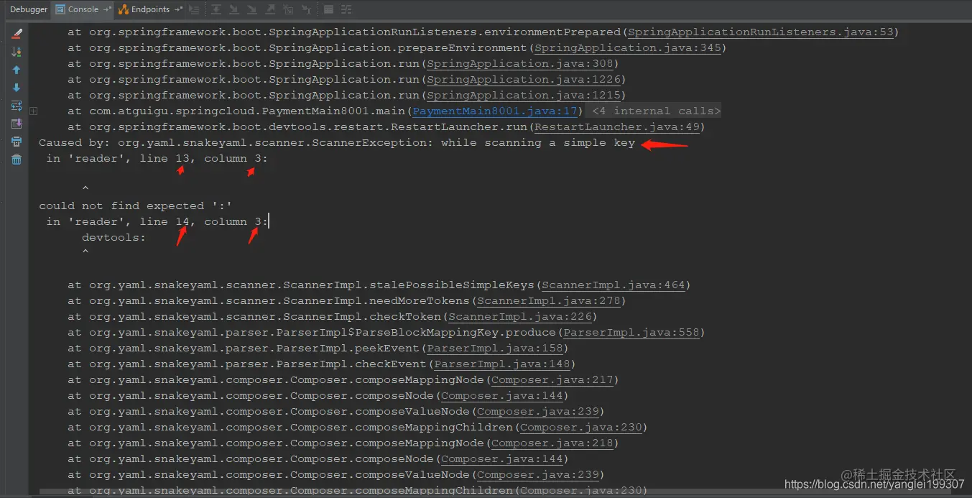The width and height of the screenshot is (972, 498).
Task: Click the sort arrow icon in console sidebar
Action: 17,52
